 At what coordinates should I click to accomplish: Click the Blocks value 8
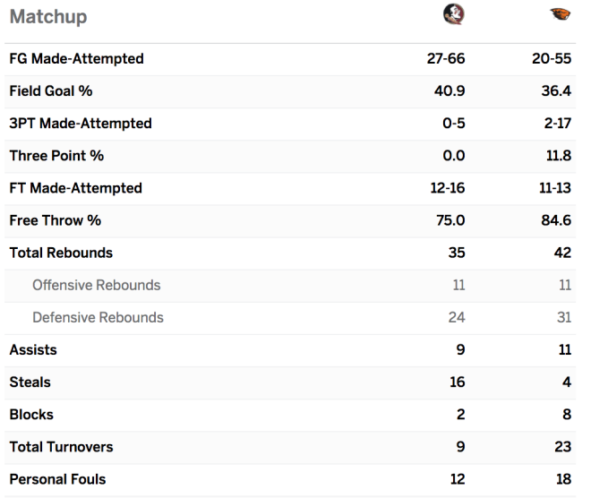click(x=567, y=415)
